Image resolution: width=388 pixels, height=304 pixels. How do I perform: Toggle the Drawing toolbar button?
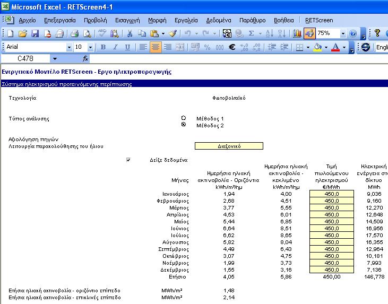pyautogui.click(x=309, y=33)
